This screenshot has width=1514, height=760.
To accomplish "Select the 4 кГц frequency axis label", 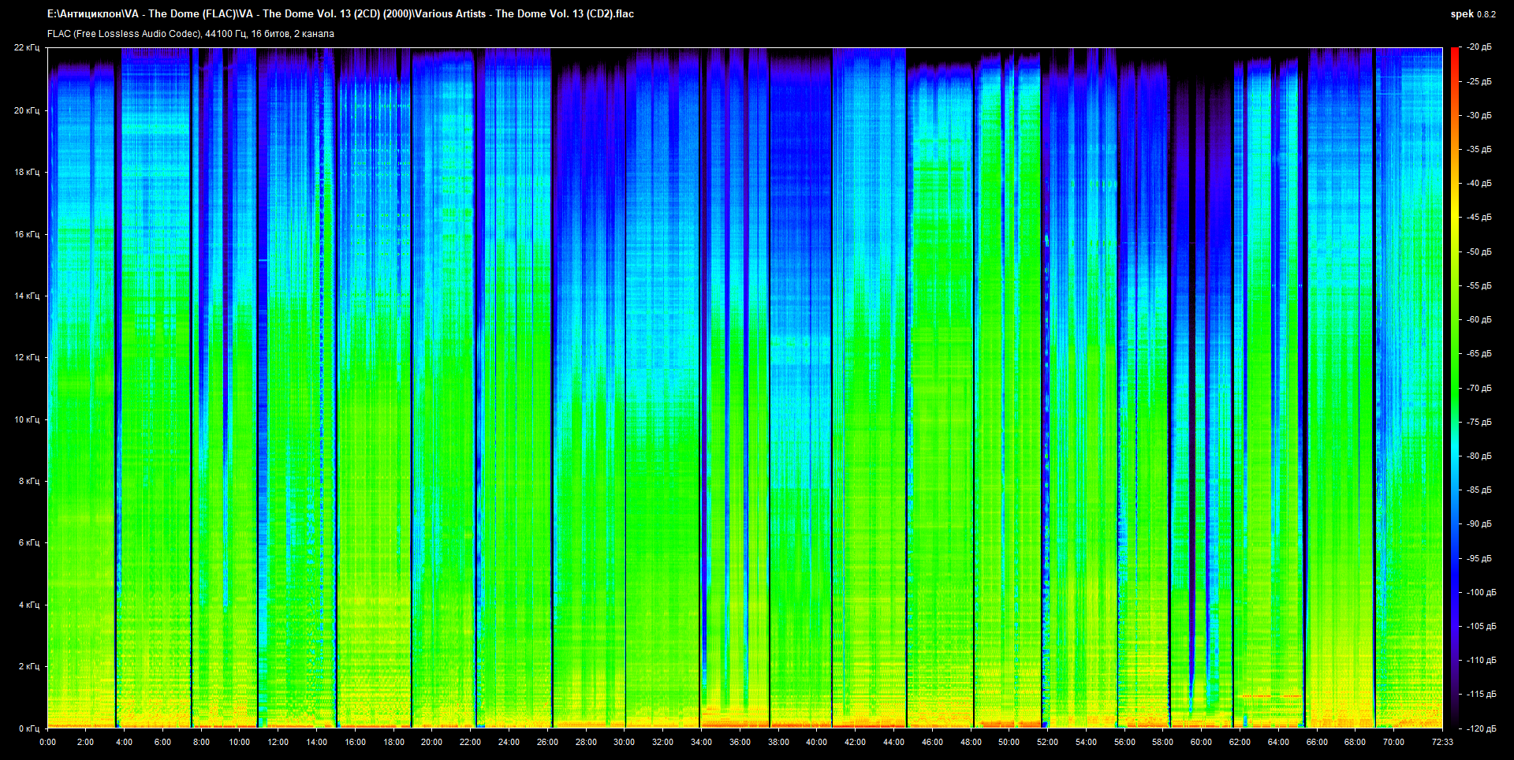I will 28,605.
